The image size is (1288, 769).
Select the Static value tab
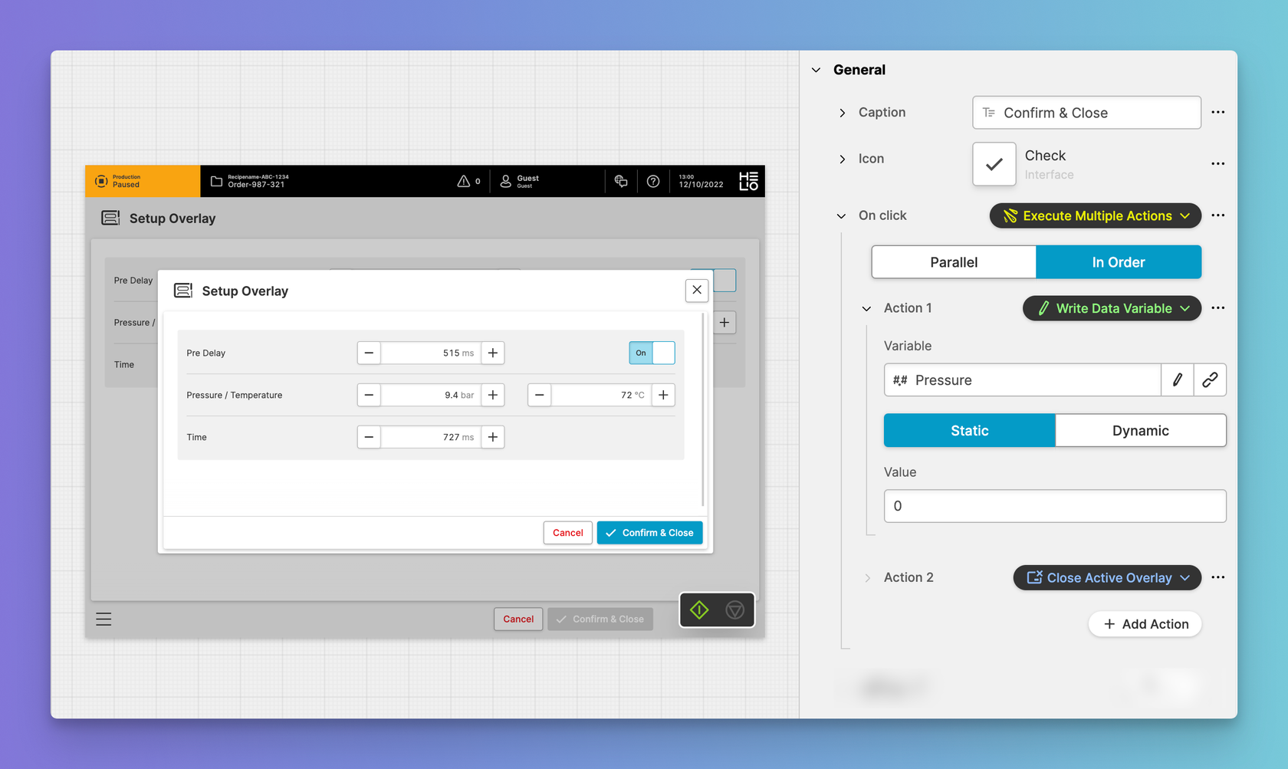[969, 431]
